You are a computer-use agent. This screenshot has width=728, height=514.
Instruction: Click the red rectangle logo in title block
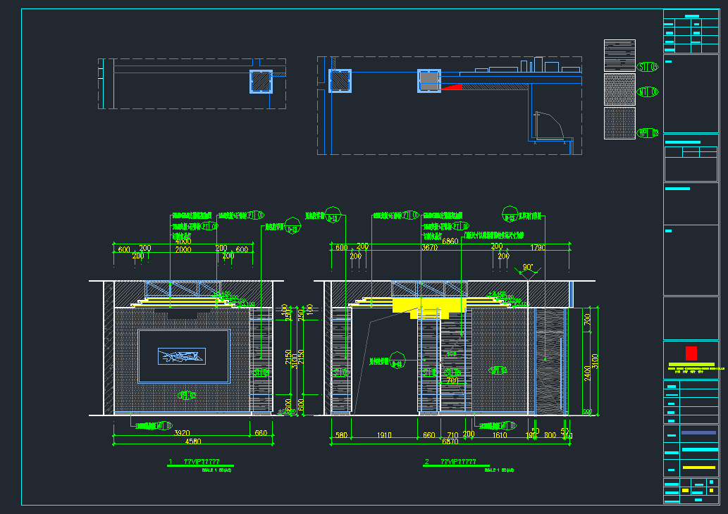point(691,353)
